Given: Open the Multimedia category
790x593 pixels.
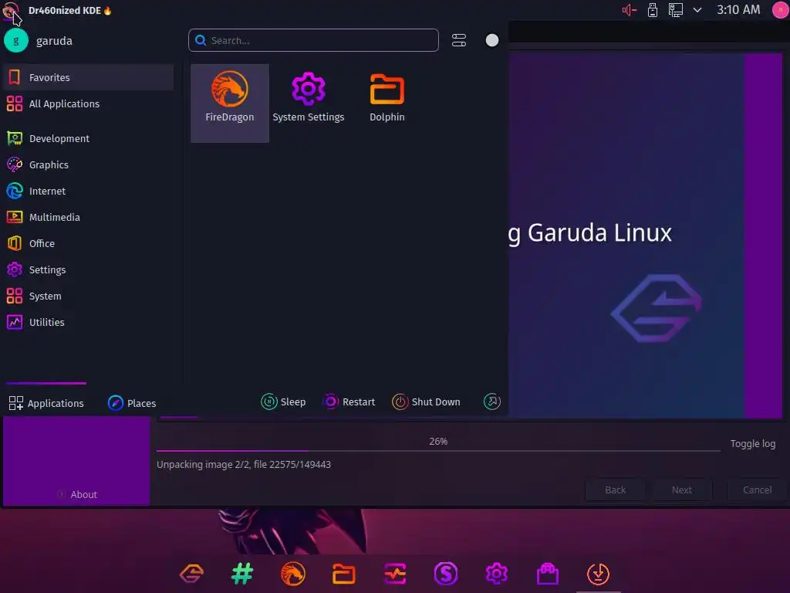Looking at the screenshot, I should (89, 217).
